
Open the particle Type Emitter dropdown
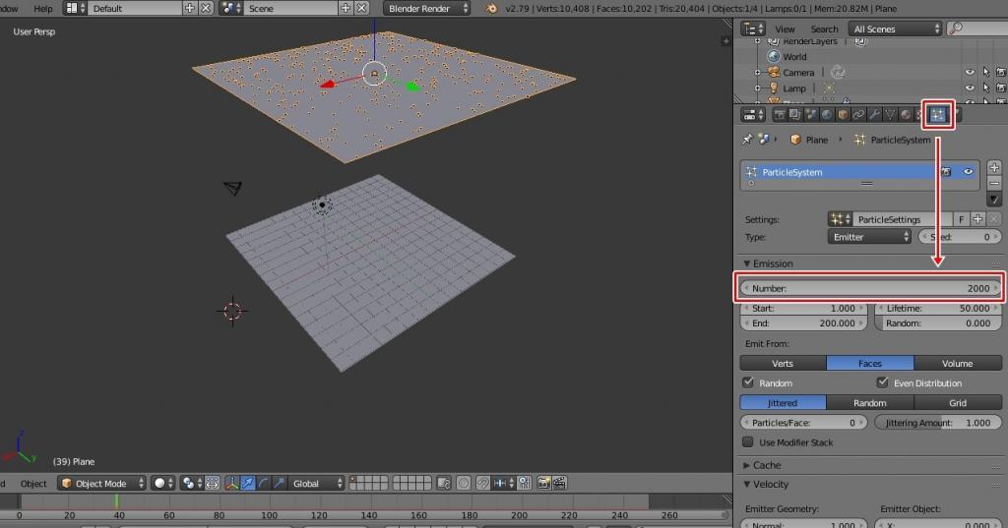[869, 237]
